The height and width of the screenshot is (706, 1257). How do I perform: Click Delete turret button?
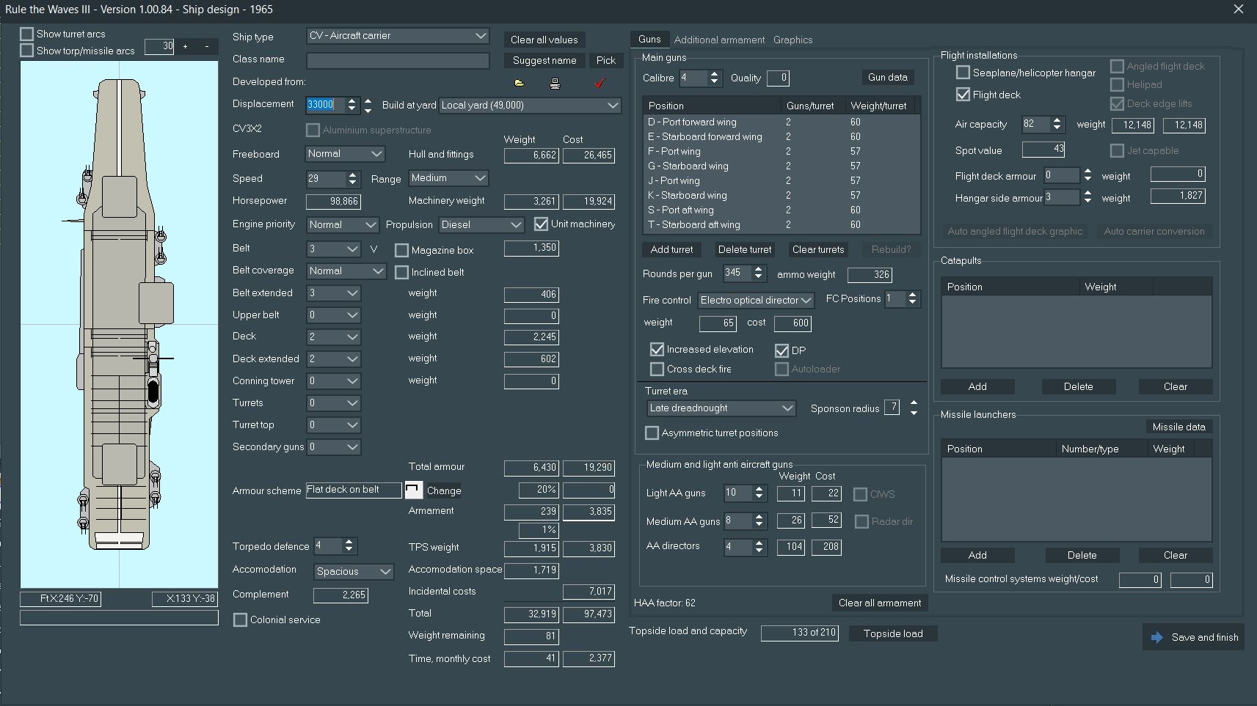(744, 249)
